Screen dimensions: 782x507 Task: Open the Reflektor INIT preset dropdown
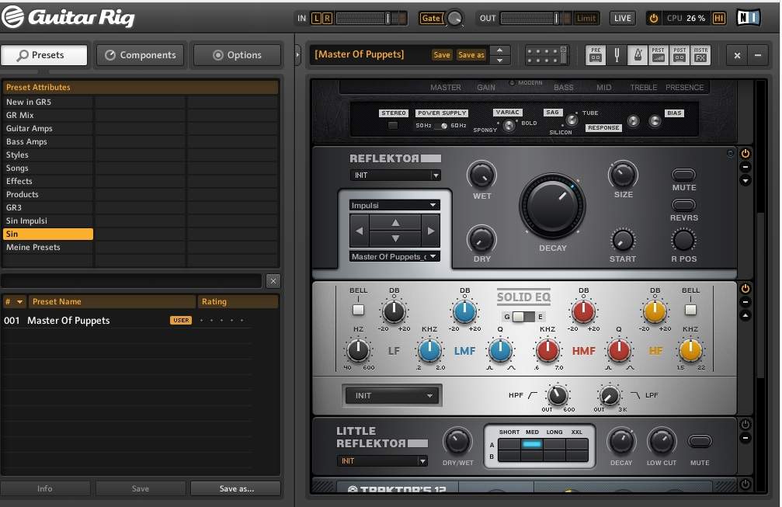click(x=395, y=175)
